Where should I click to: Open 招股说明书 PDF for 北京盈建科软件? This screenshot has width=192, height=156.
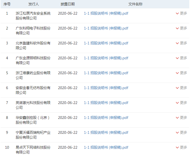tap(106, 43)
